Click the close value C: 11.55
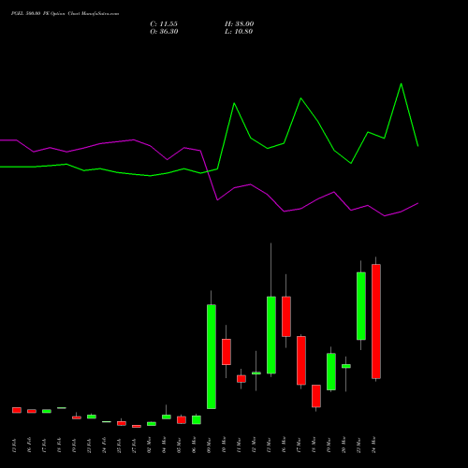The image size is (468, 468). pyautogui.click(x=164, y=24)
